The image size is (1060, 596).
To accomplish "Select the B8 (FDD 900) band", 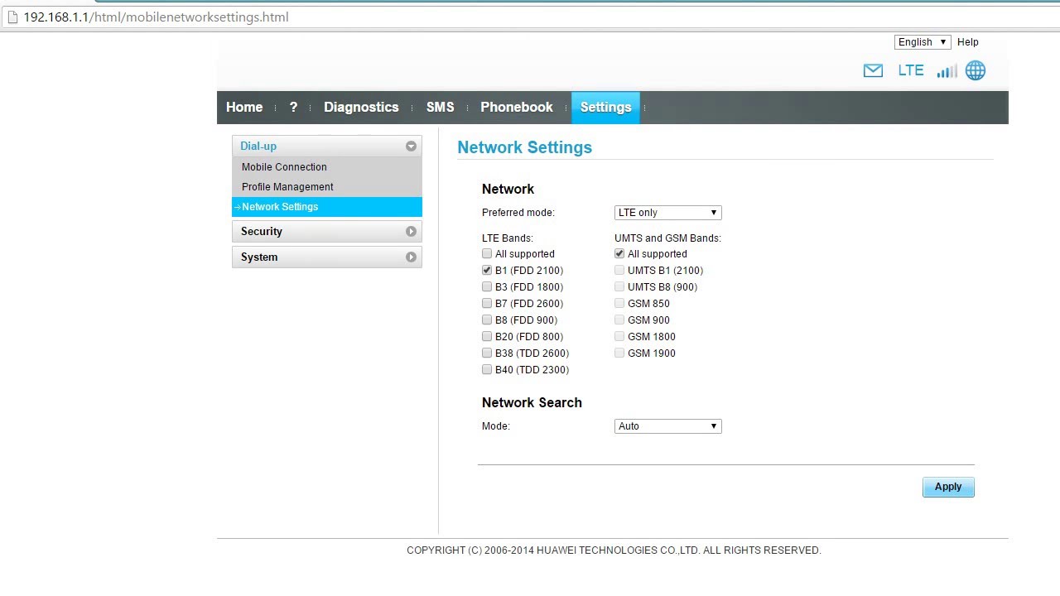I will tap(487, 320).
